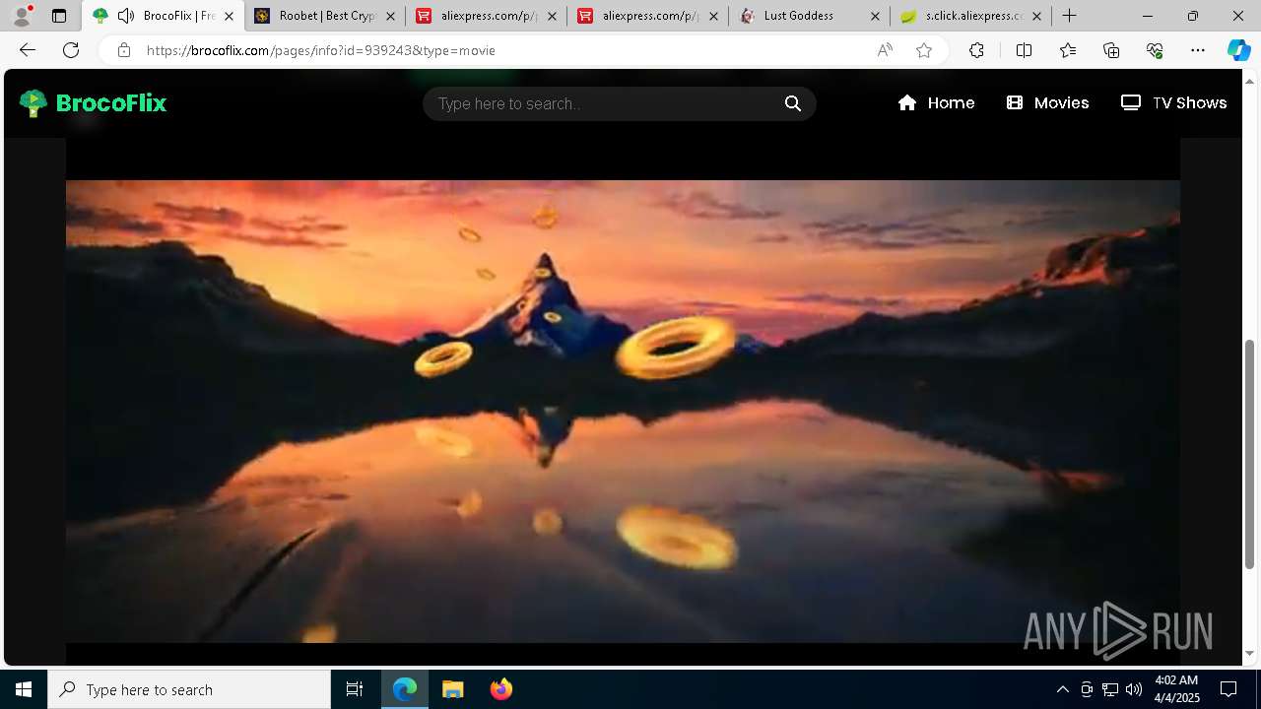Go back to the previous page

click(28, 50)
